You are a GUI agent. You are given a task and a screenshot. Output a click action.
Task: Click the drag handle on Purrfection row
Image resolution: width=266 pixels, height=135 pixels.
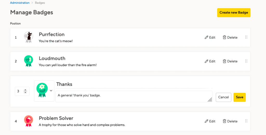pos(246,37)
